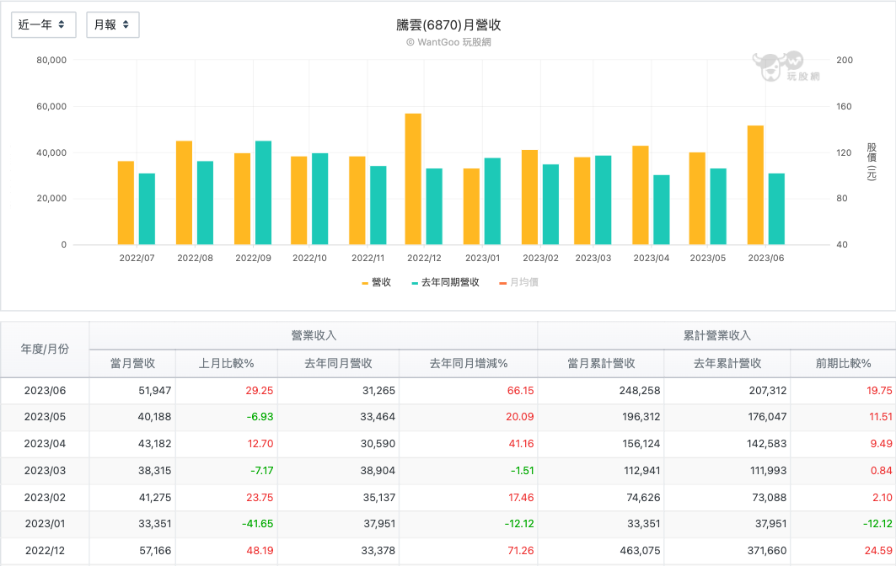This screenshot has height=566, width=896.
Task: Click the 營業收入 group header
Action: [x=314, y=336]
